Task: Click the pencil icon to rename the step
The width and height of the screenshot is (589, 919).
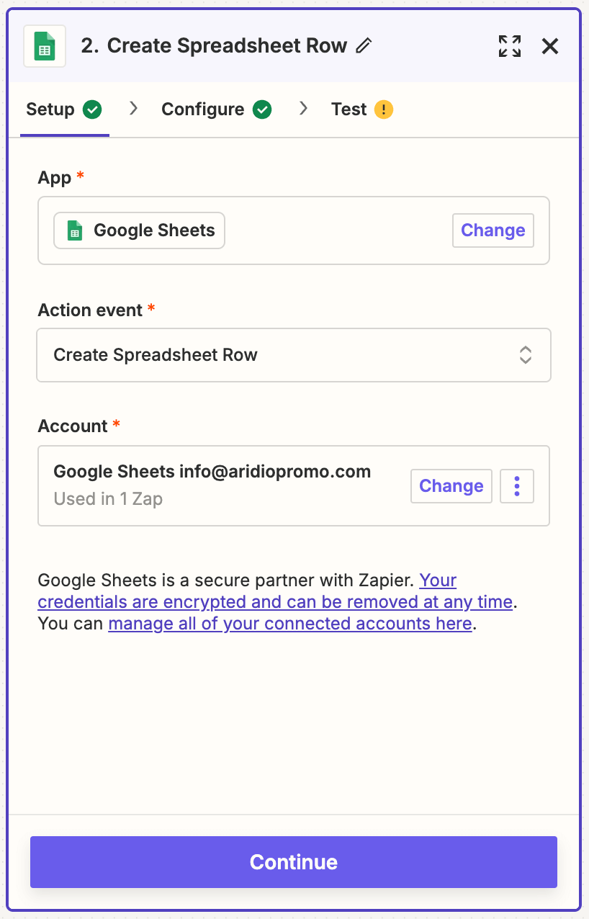Action: pyautogui.click(x=364, y=47)
